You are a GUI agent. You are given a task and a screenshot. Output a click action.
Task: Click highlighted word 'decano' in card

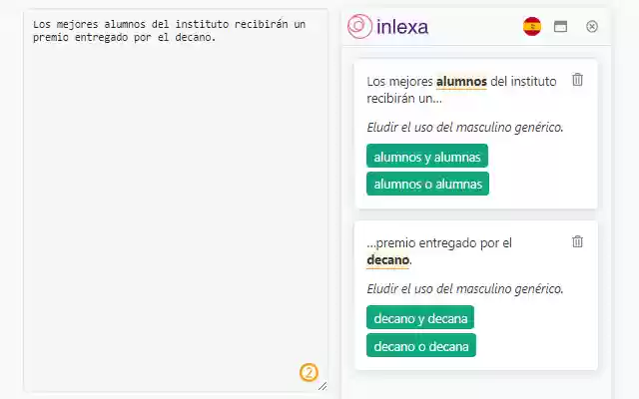pyautogui.click(x=388, y=259)
